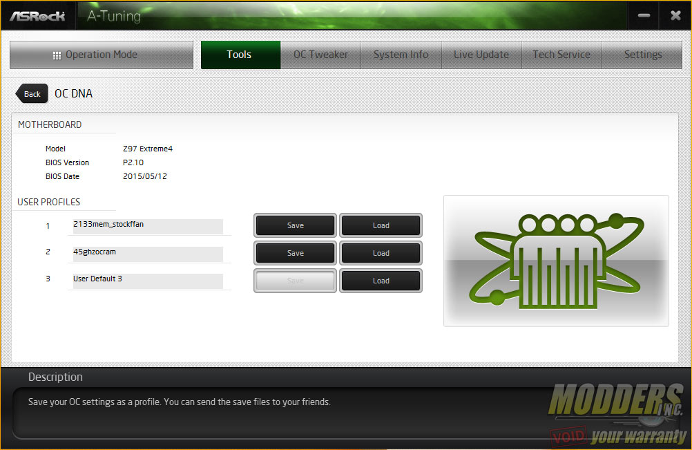
Task: Click the OC DNA chip illustration
Action: [x=556, y=261]
